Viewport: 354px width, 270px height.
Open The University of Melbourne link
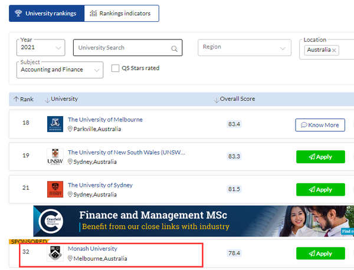coord(105,120)
